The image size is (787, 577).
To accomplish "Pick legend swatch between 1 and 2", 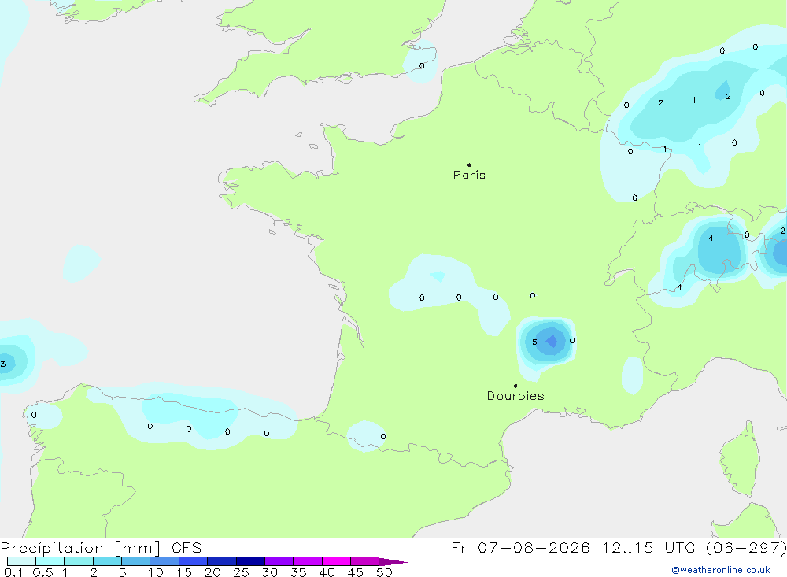I will [79, 561].
